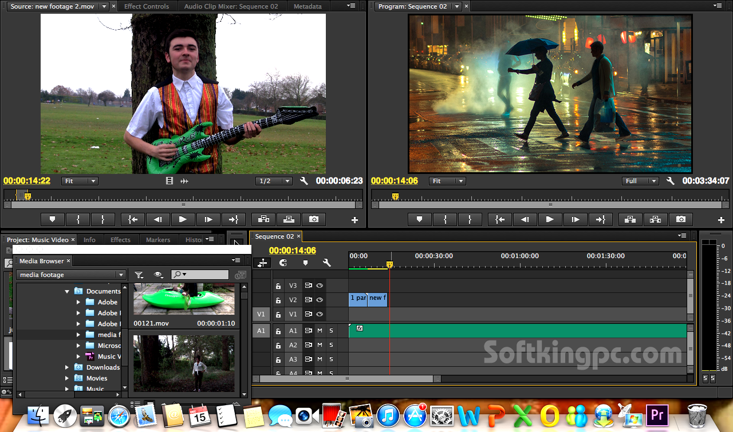Open Program monitor zoom level Fit dropdown

tap(447, 181)
